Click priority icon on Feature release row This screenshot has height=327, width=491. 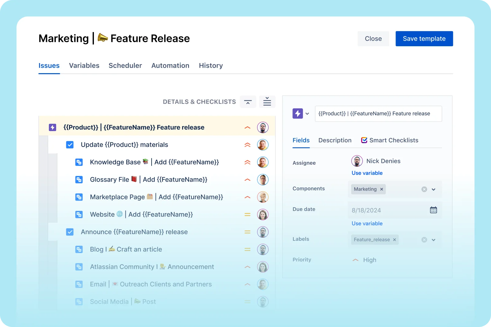point(247,128)
